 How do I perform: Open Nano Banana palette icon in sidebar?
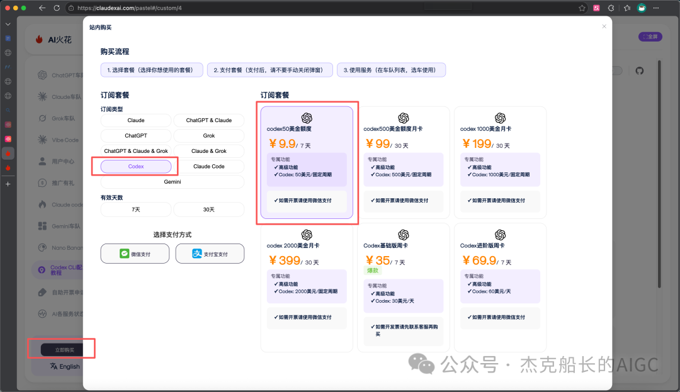click(42, 248)
